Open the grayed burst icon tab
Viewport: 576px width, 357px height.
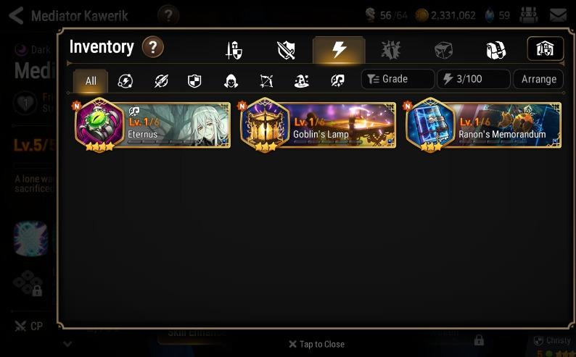[x=390, y=50]
